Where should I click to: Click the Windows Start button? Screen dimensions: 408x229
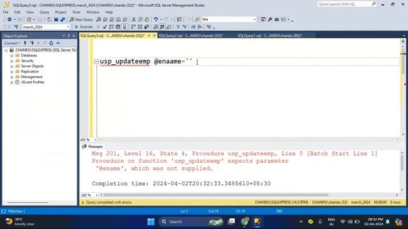point(151,222)
